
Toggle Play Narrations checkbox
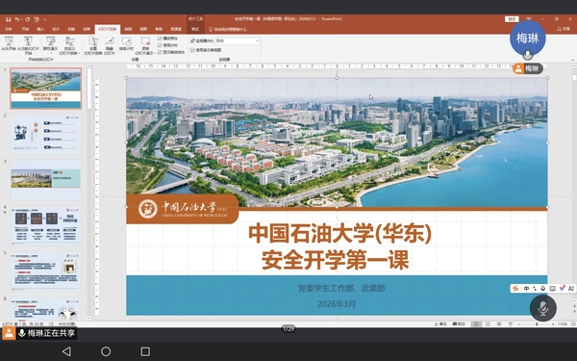coord(160,39)
